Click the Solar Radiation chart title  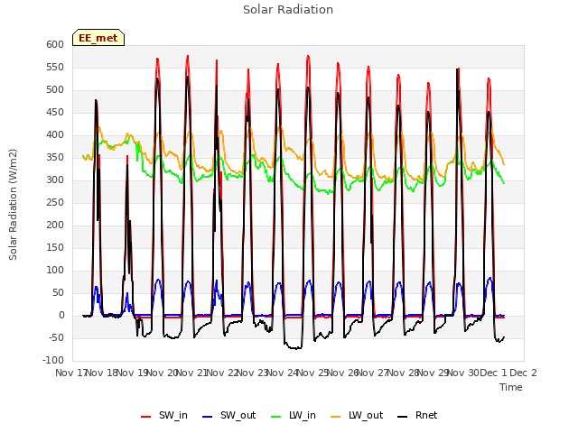click(288, 10)
